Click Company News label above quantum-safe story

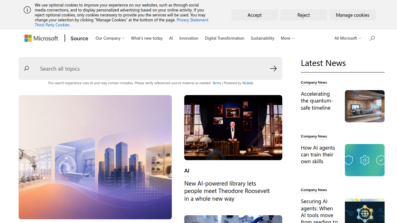pyautogui.click(x=314, y=82)
